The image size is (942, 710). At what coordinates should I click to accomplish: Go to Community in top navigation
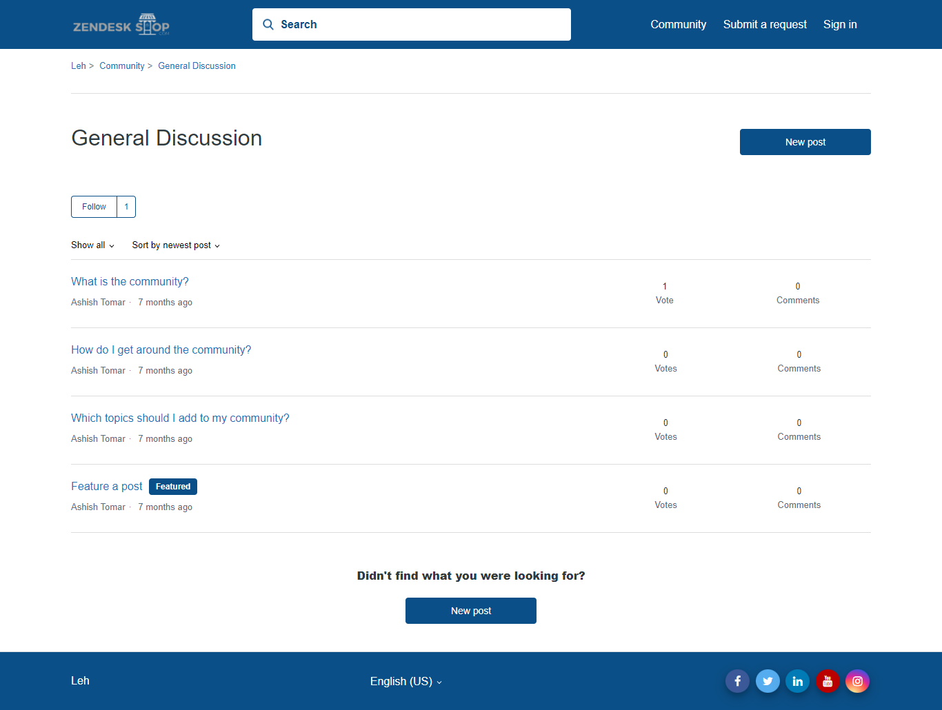(678, 25)
